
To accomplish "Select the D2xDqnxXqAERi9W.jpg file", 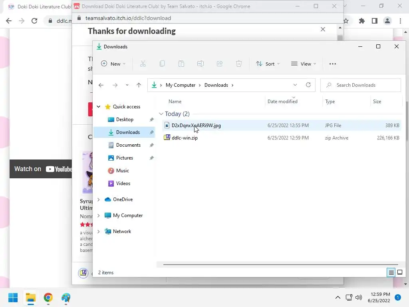I will coord(281,125).
